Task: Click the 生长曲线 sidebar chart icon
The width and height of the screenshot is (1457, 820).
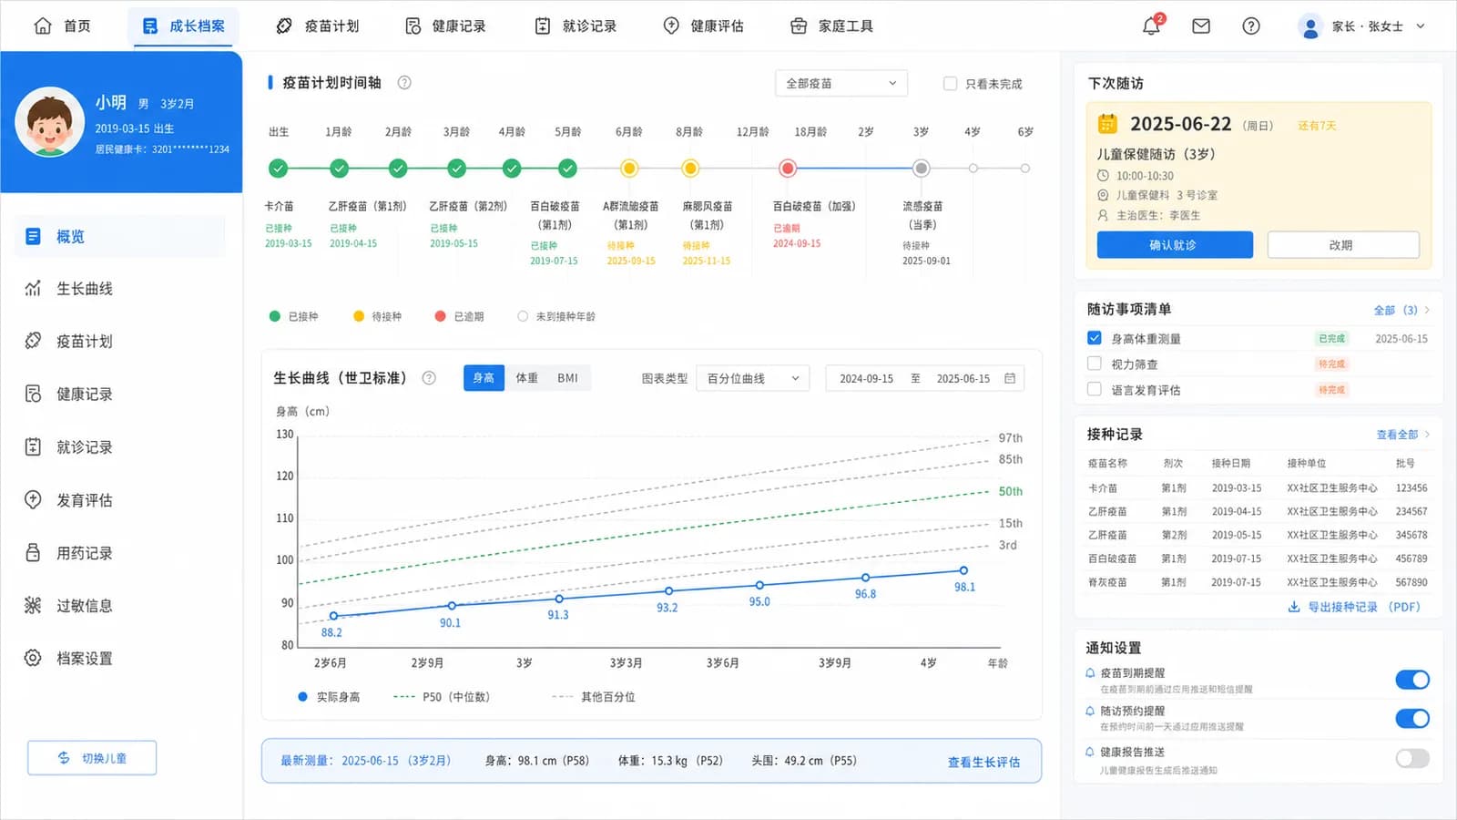Action: pos(33,288)
